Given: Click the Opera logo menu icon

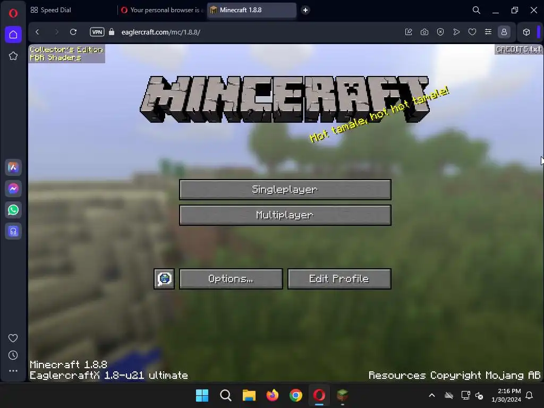Looking at the screenshot, I should [x=13, y=13].
